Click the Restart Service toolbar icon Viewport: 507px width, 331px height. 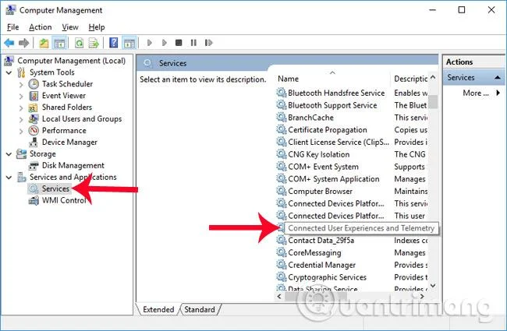tap(208, 43)
